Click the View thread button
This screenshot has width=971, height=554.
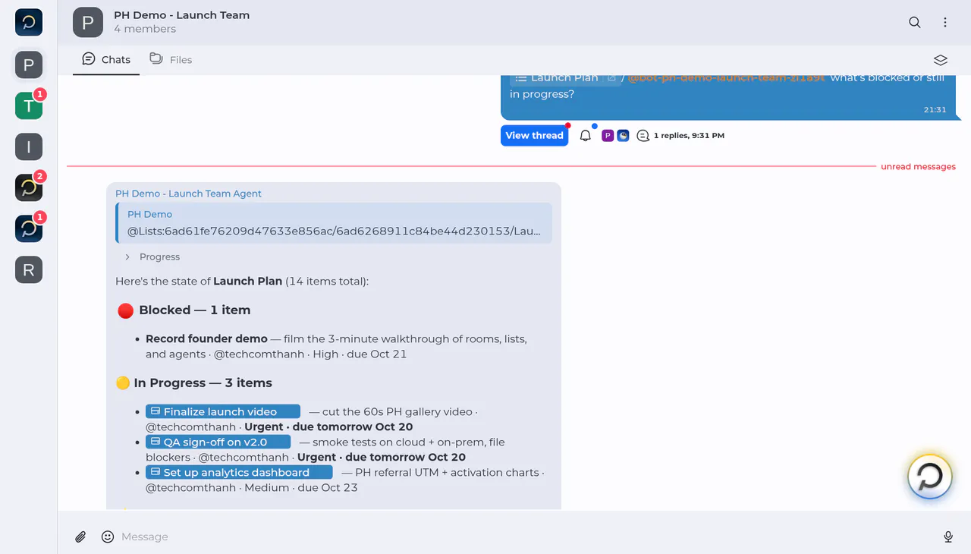(x=534, y=136)
